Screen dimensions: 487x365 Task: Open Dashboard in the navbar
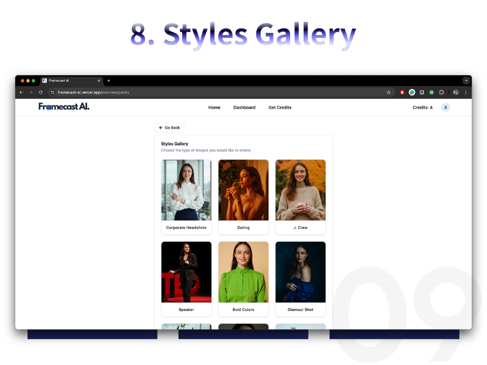[x=244, y=107]
